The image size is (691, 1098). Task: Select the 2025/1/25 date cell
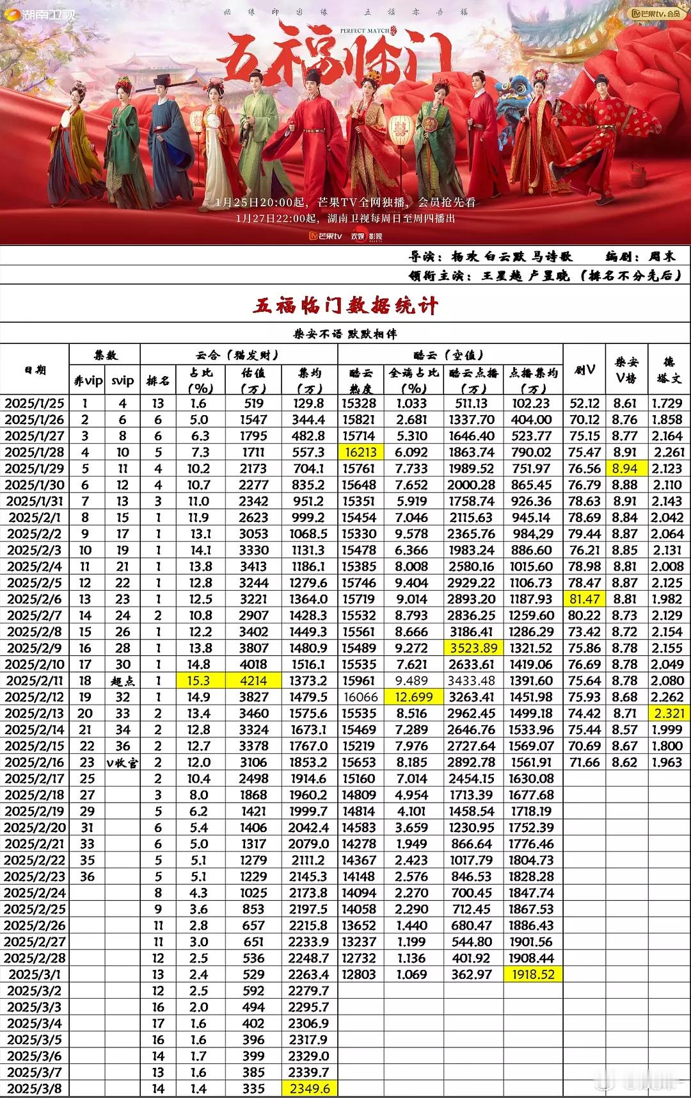35,404
